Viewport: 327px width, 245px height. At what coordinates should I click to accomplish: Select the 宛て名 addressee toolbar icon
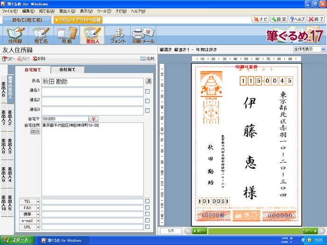[x=41, y=35]
